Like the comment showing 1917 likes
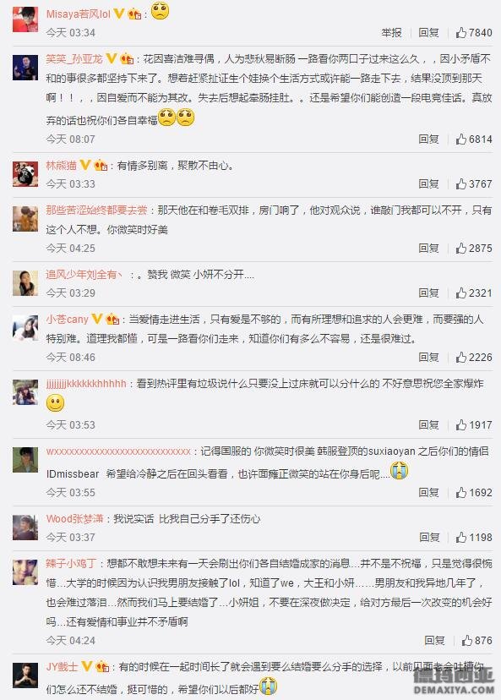 click(460, 425)
